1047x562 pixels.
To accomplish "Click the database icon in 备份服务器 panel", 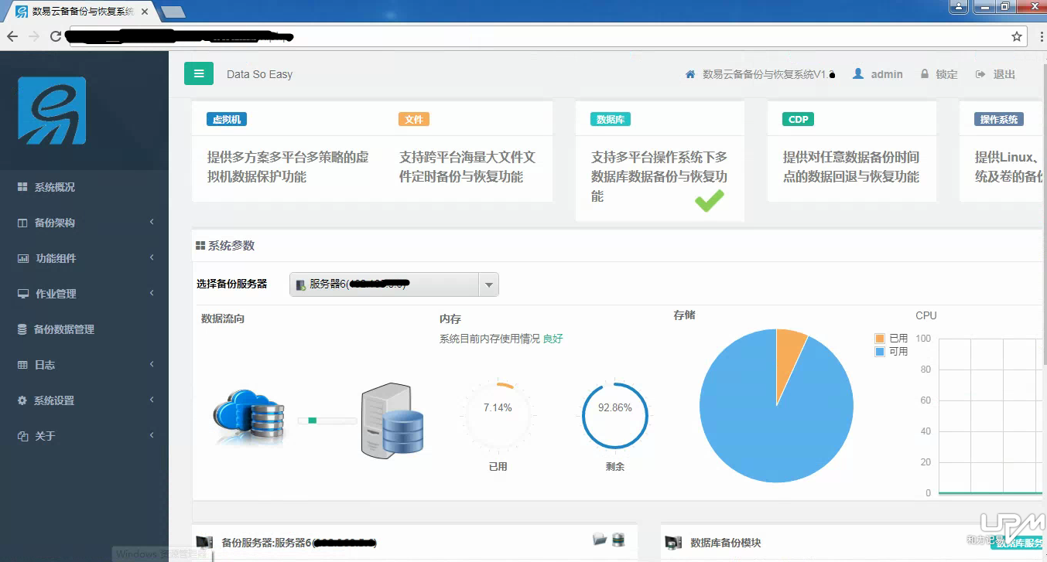I will [618, 540].
